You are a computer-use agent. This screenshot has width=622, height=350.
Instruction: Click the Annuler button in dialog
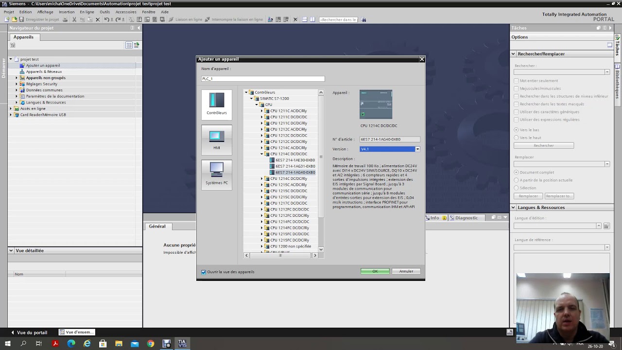[406, 271]
